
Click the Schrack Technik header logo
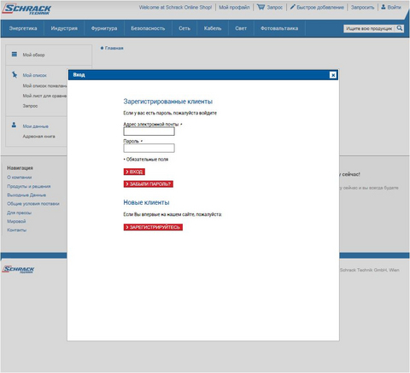pyautogui.click(x=26, y=9)
